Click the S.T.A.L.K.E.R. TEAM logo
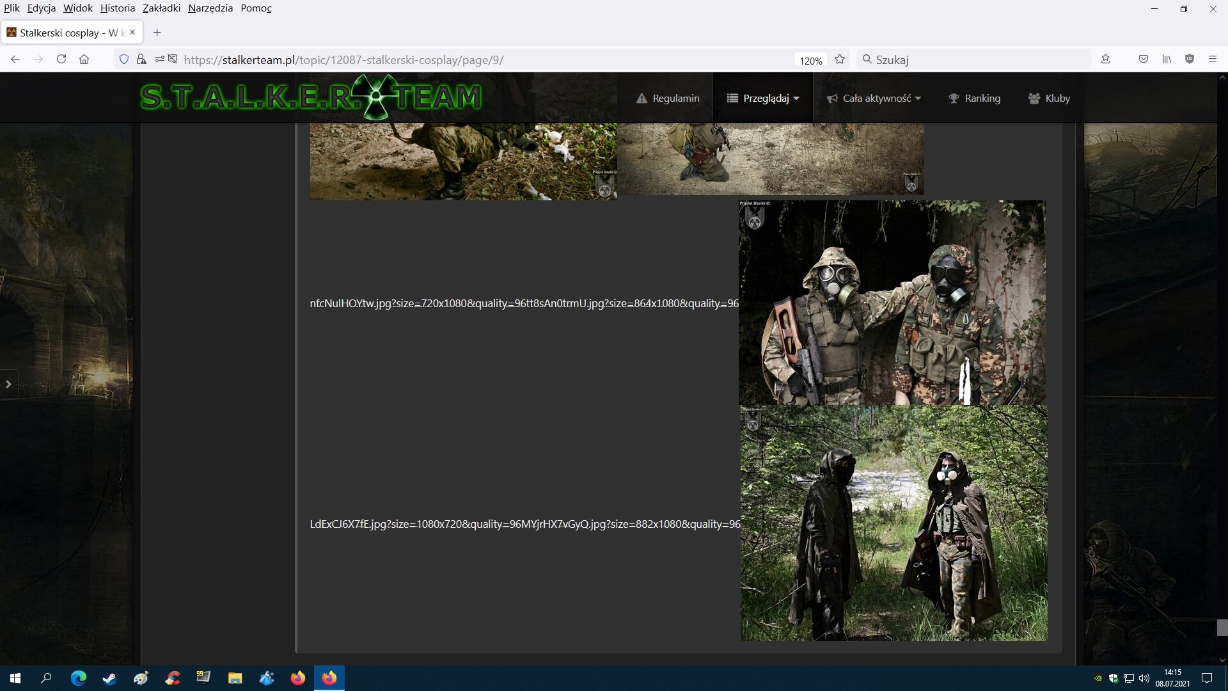This screenshot has width=1228, height=691. coord(311,97)
